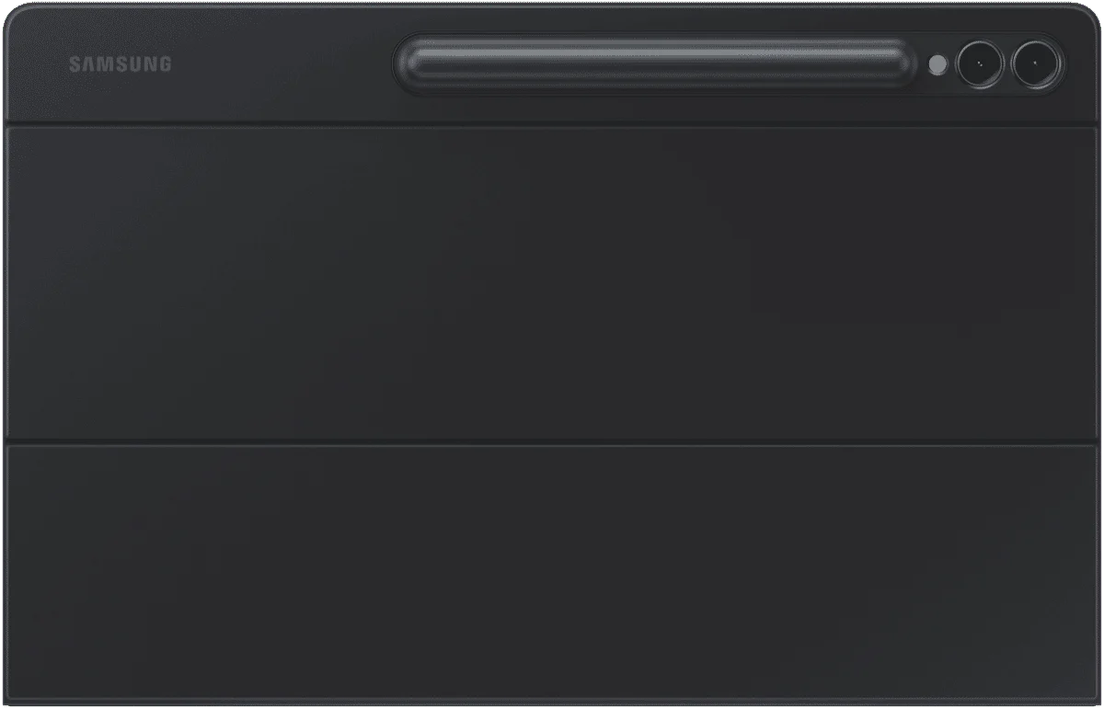The height and width of the screenshot is (709, 1104).
Task: Click the rounded top-left corner of cover
Action: pyautogui.click(x=17, y=17)
